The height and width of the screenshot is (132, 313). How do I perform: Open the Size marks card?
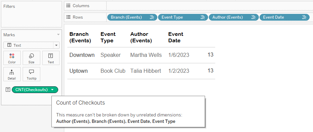[x=31, y=58]
